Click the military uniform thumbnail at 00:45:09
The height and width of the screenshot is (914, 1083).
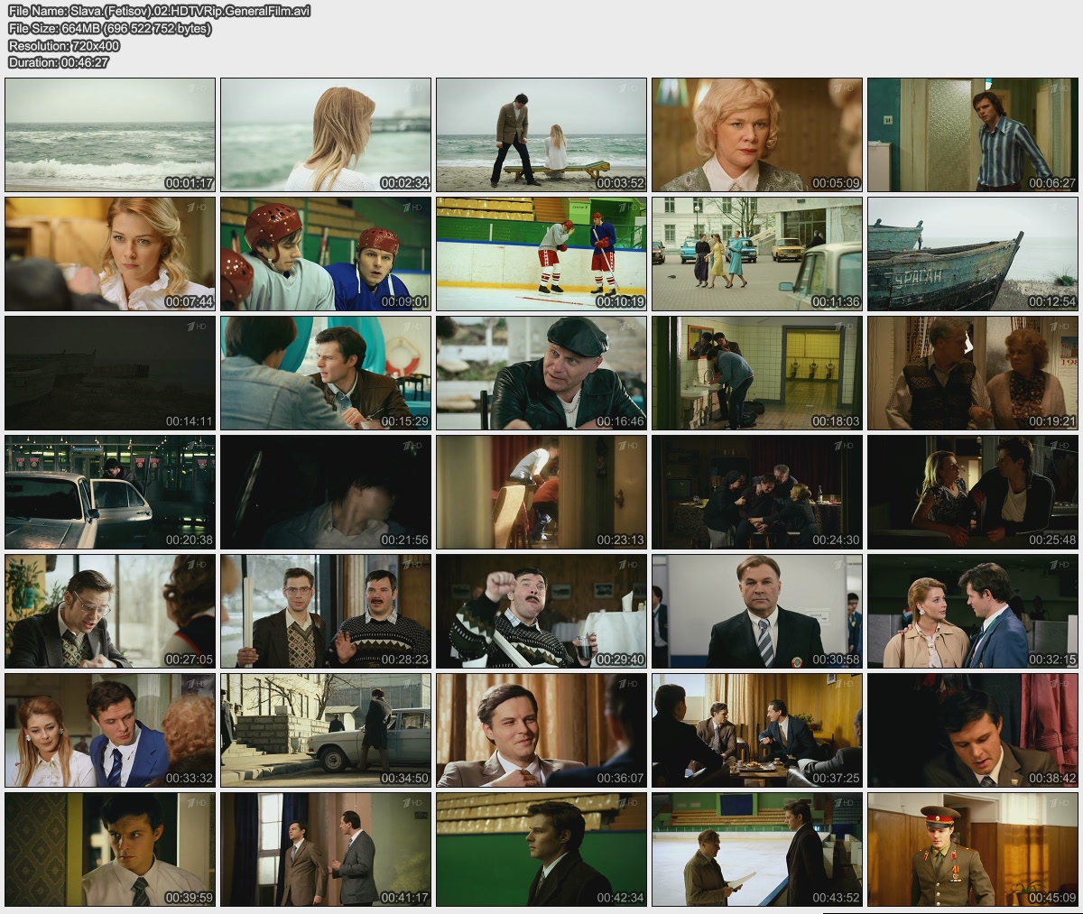click(973, 849)
